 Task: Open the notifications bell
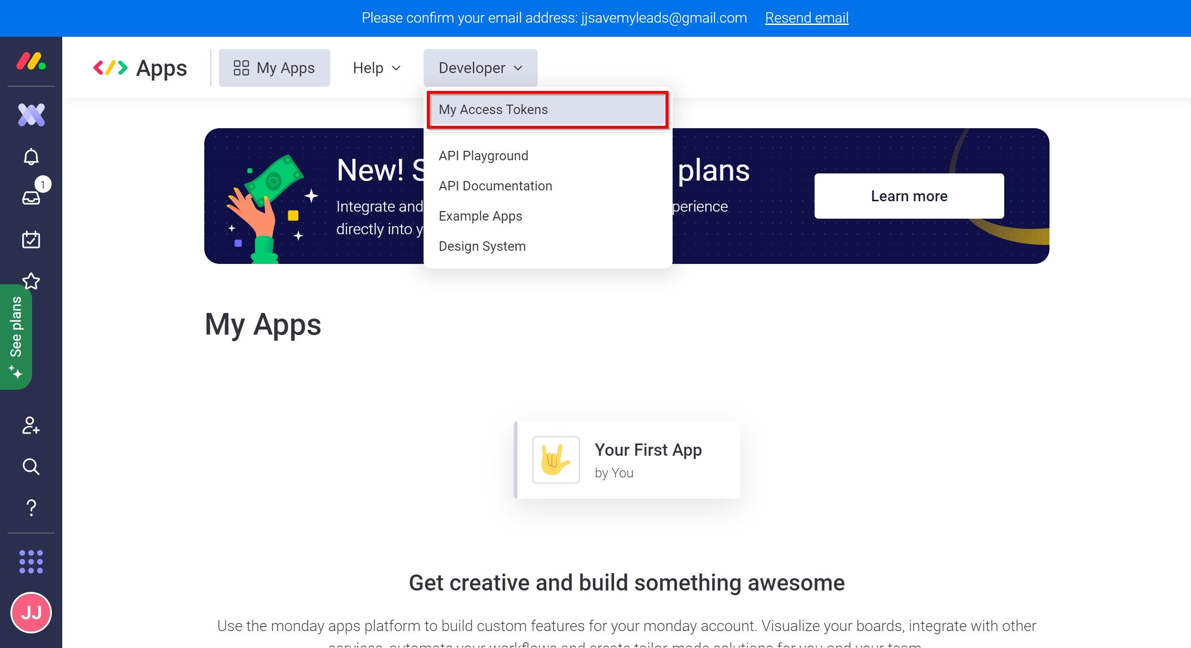31,156
